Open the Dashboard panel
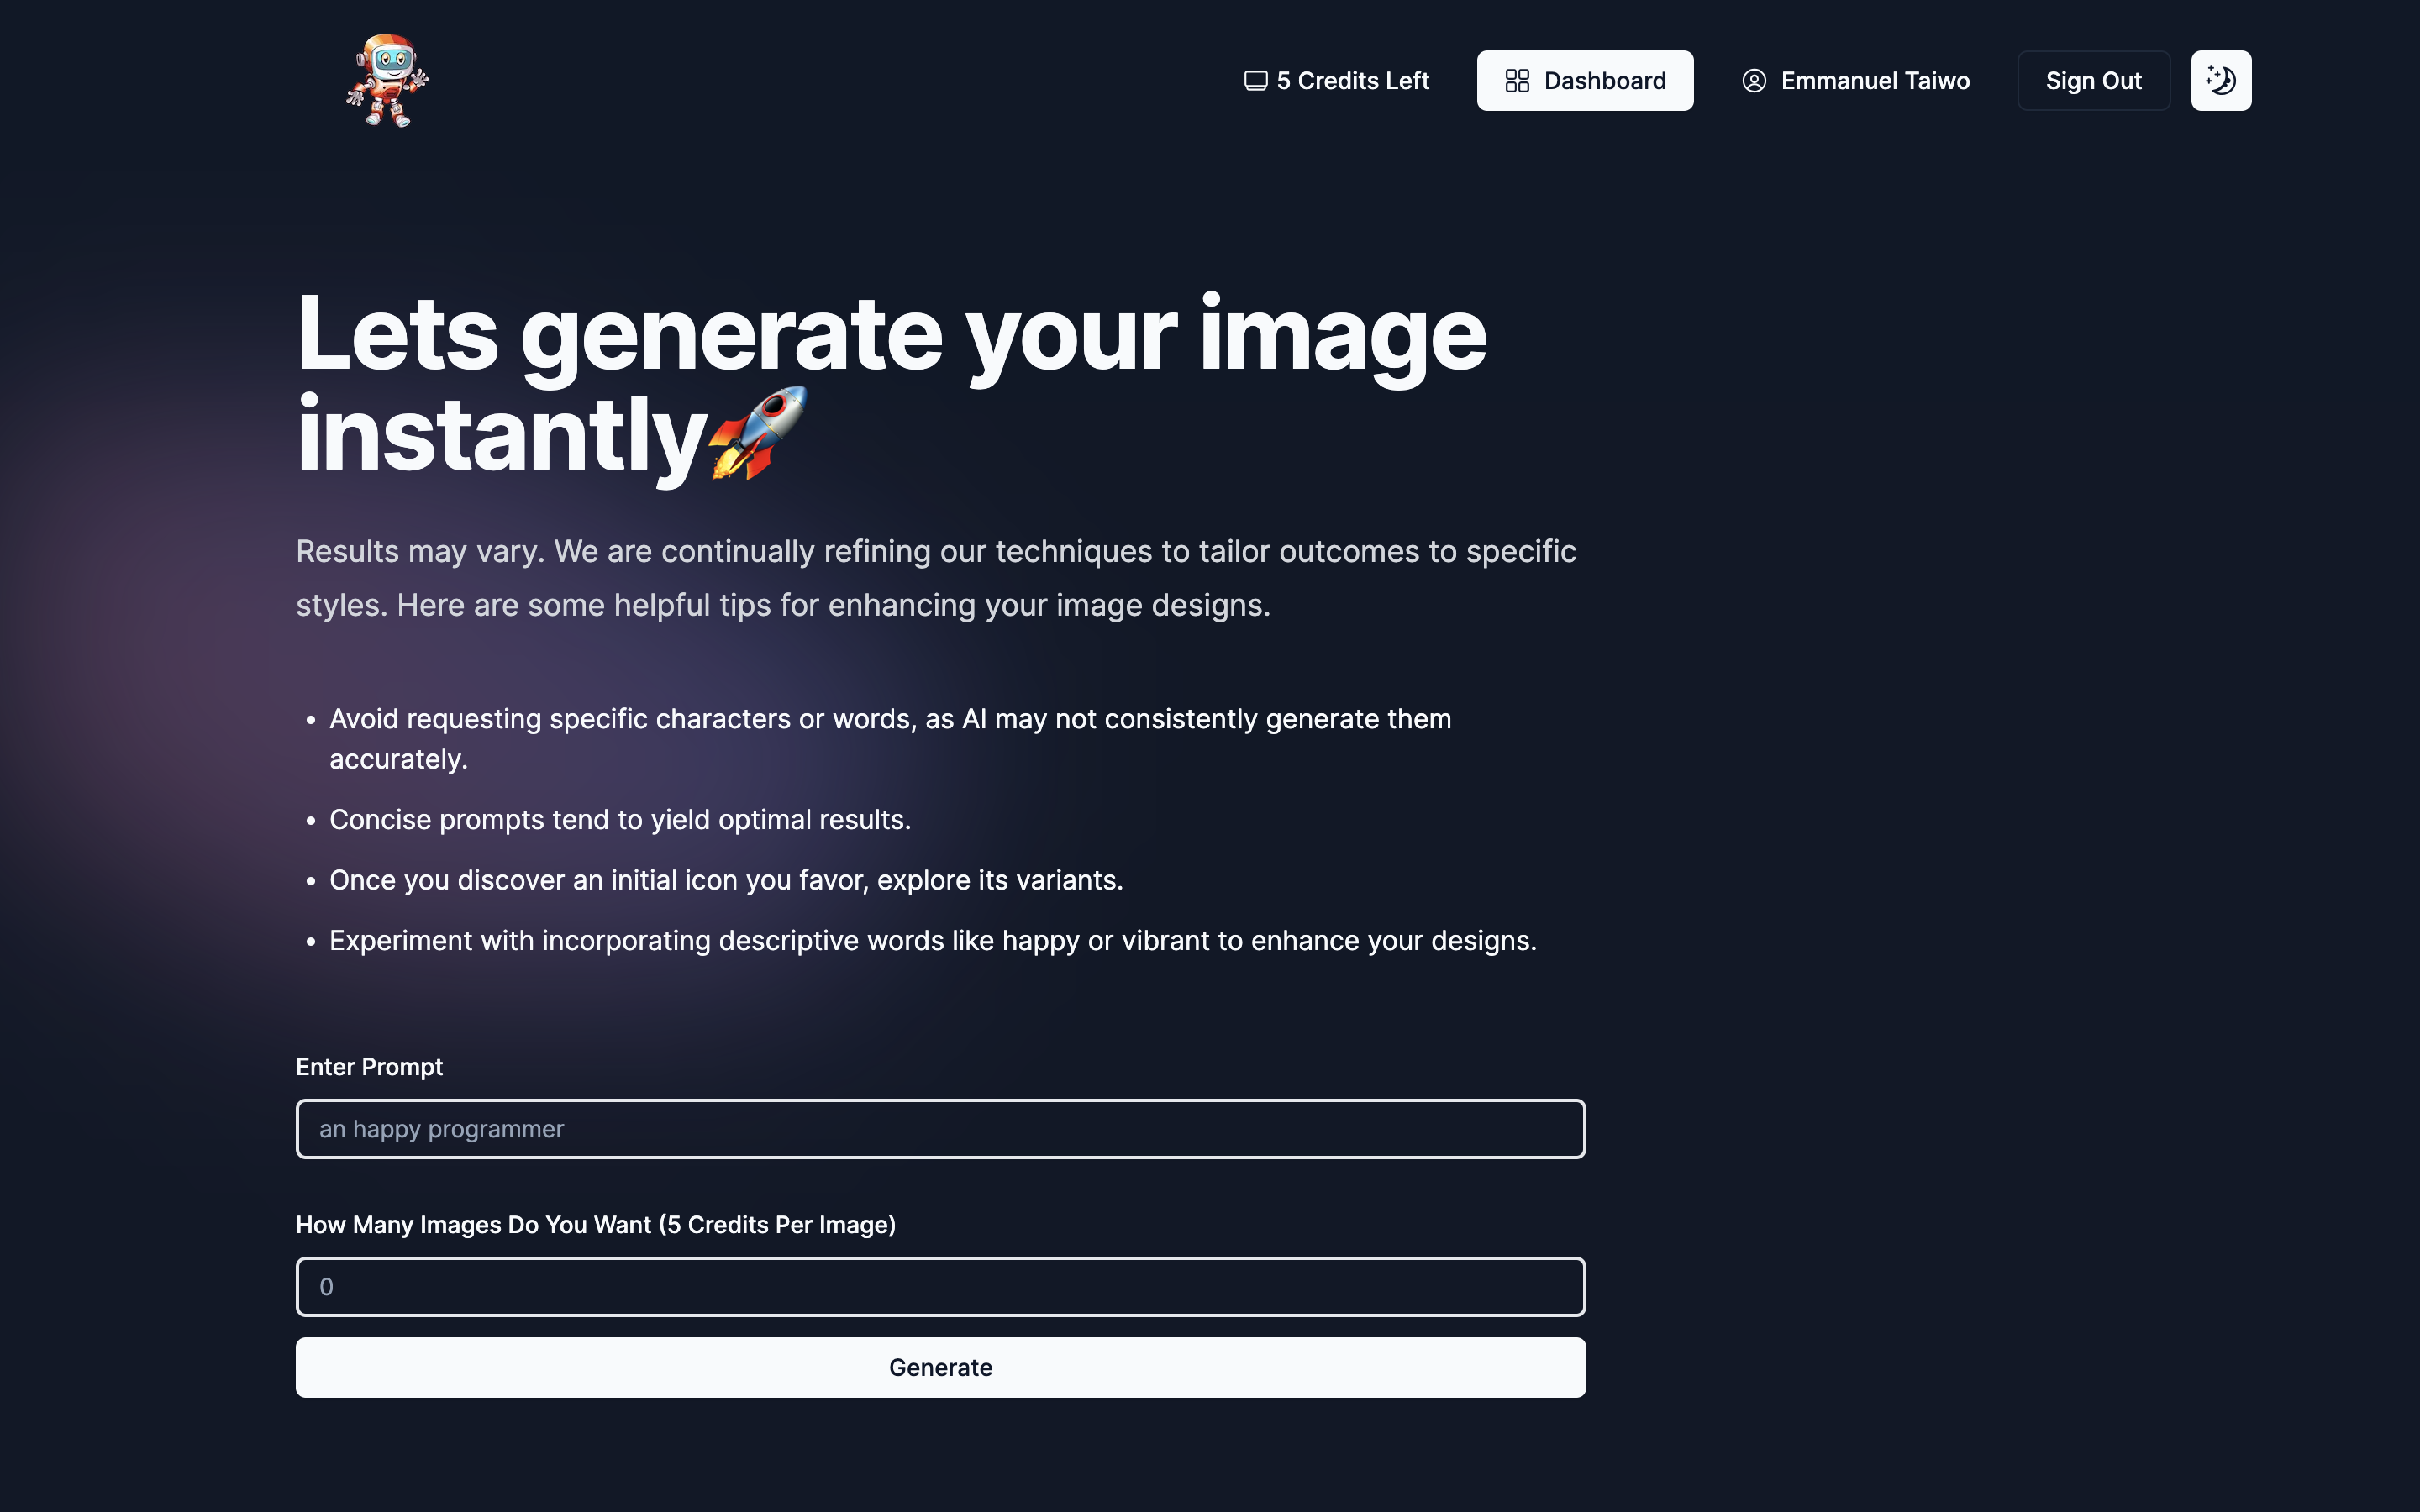The width and height of the screenshot is (2420, 1512). (x=1584, y=80)
